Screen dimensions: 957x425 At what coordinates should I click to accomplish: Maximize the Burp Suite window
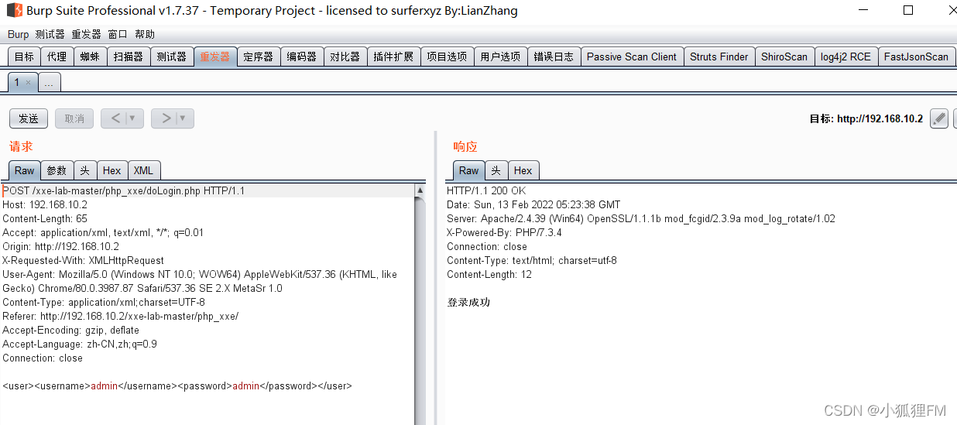pos(908,10)
